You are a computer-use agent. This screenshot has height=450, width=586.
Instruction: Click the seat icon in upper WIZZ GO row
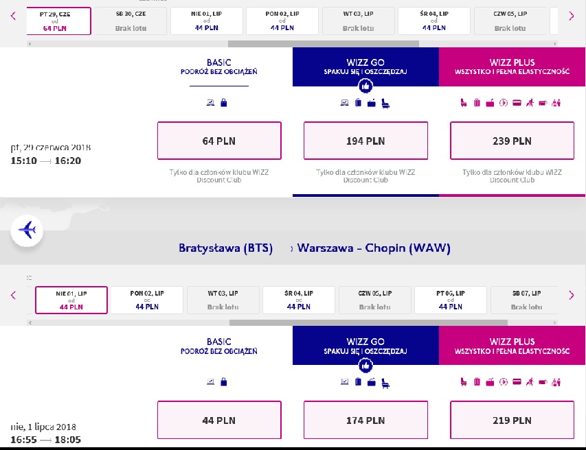tap(385, 104)
